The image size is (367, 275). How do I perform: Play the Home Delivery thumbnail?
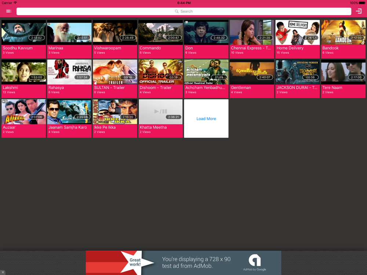[298, 32]
